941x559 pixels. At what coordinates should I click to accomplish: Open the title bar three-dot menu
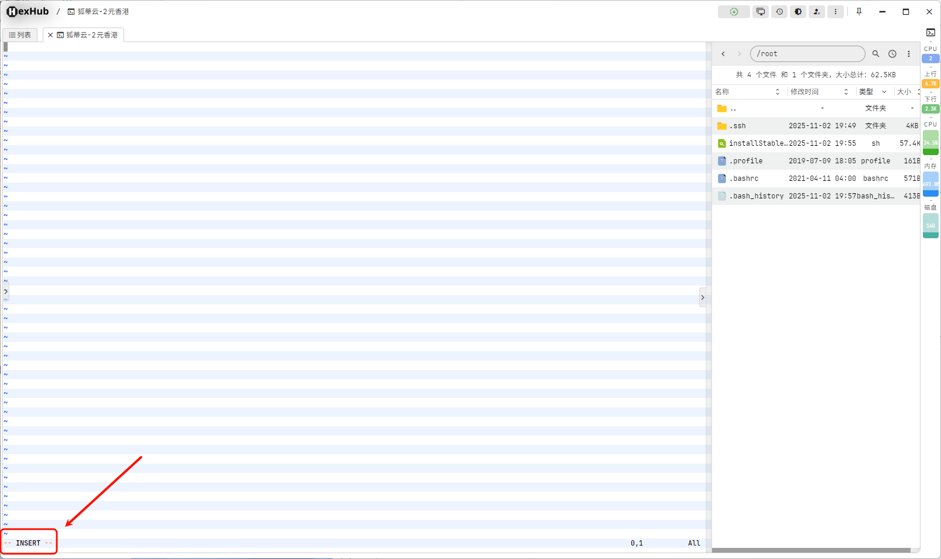(836, 12)
